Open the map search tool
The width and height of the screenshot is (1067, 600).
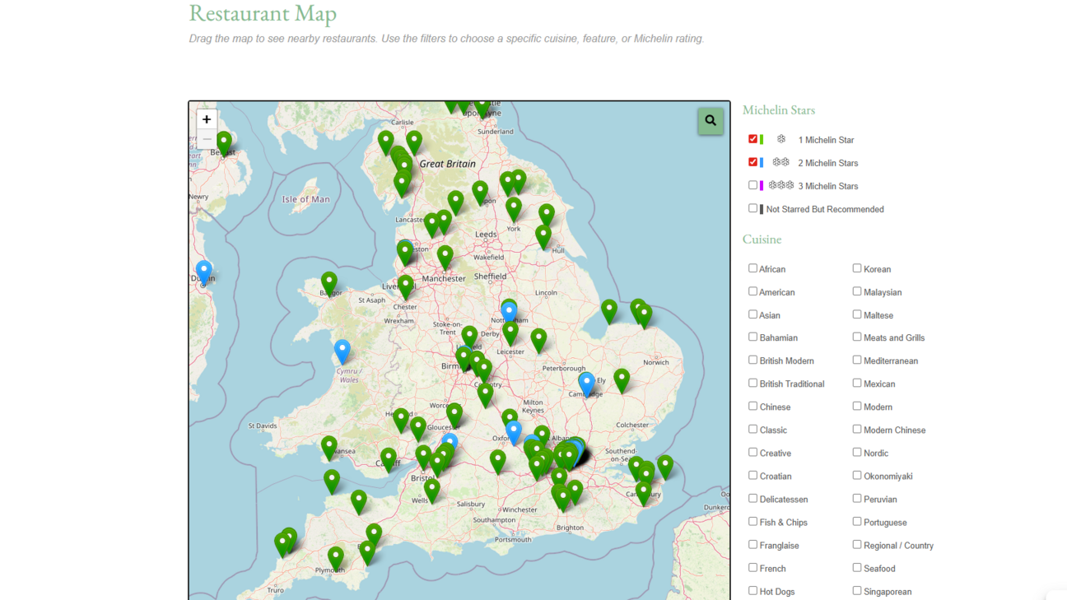pos(710,121)
